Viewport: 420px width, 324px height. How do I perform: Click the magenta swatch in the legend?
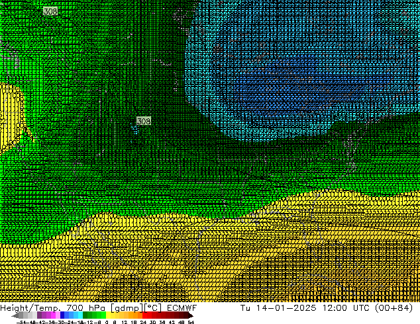point(53,315)
